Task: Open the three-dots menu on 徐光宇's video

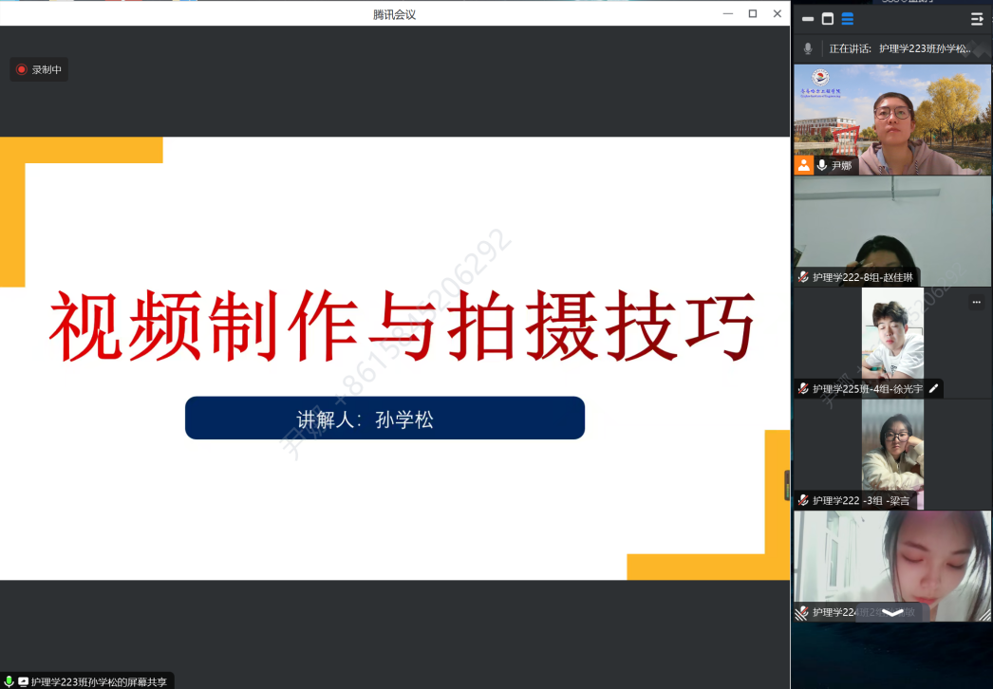Action: tap(976, 303)
